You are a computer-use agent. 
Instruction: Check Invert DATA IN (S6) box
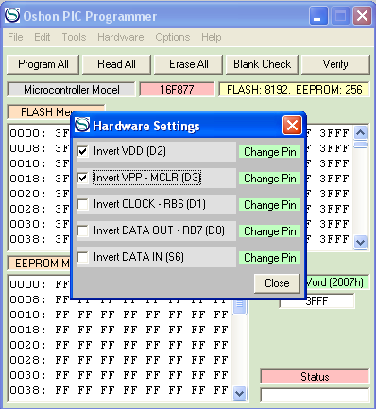click(x=83, y=257)
